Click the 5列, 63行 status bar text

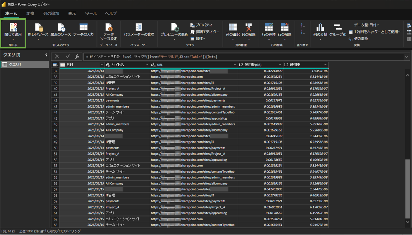coord(8,231)
